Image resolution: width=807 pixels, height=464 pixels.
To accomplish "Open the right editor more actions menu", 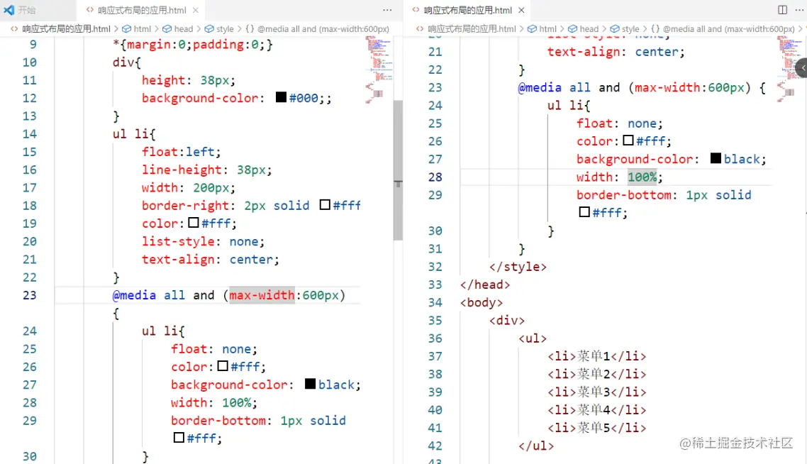I will [799, 10].
